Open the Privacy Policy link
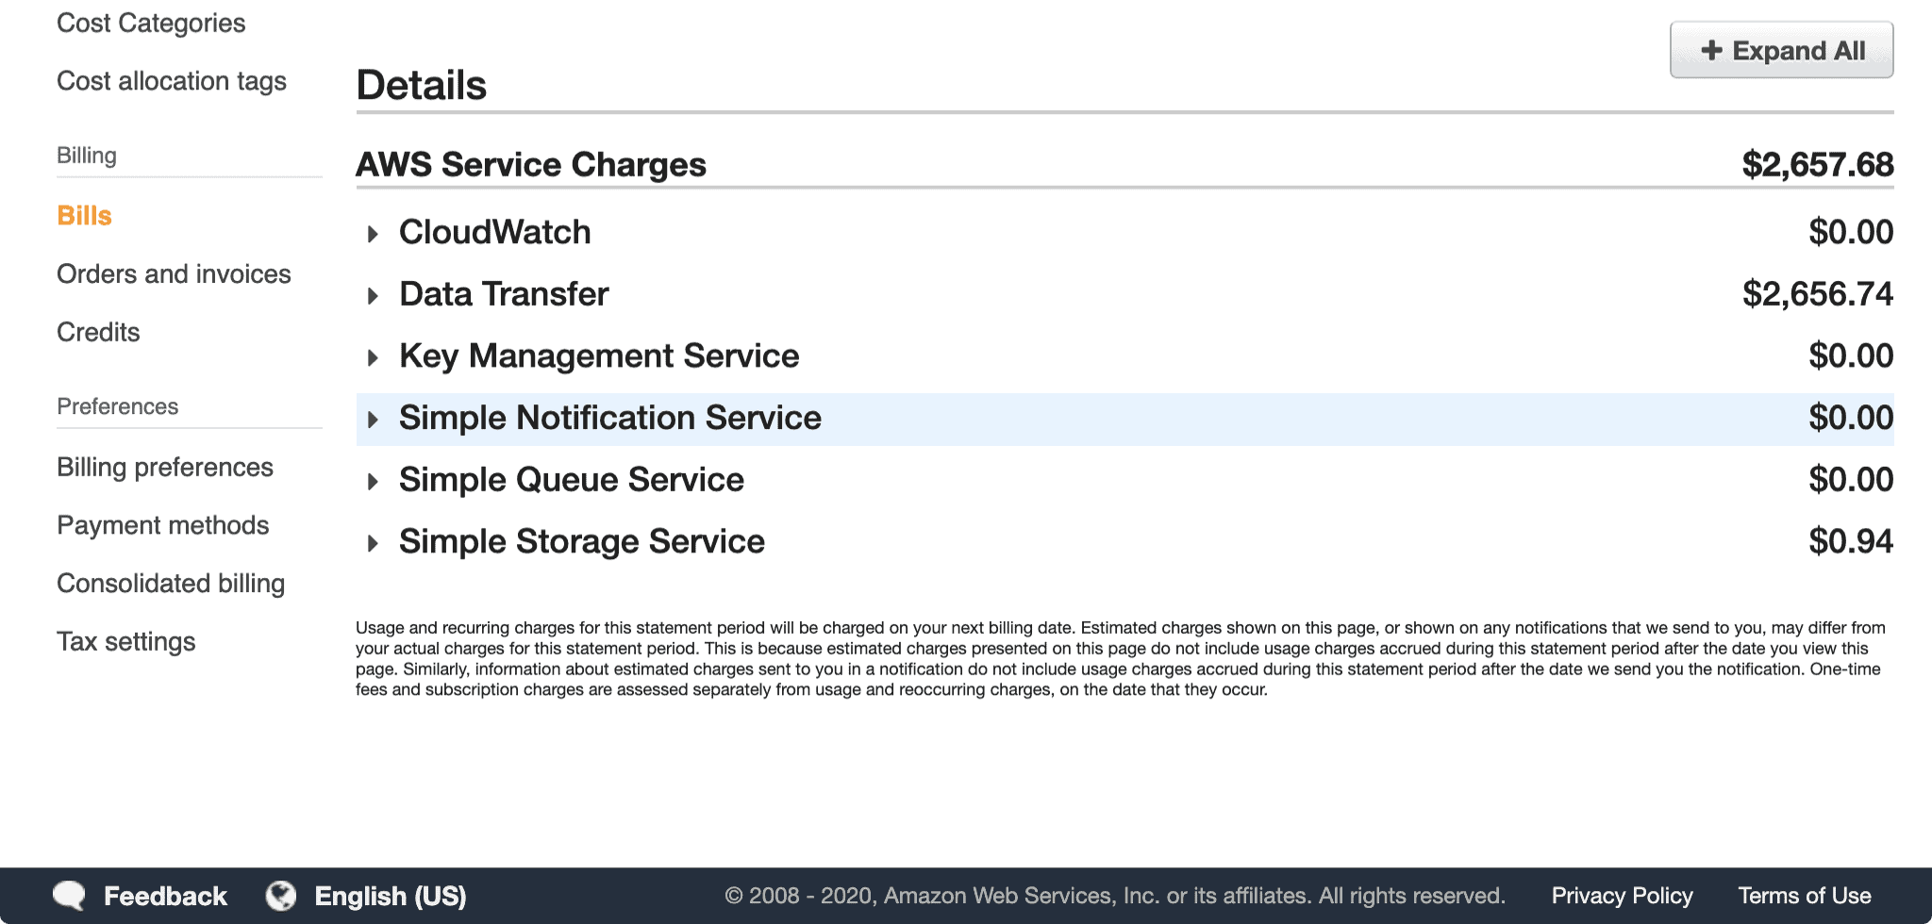 point(1624,896)
